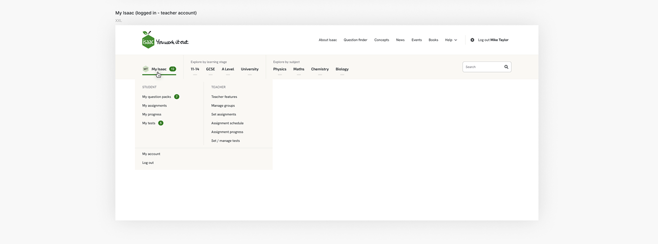Click the search magnifier icon

(506, 67)
